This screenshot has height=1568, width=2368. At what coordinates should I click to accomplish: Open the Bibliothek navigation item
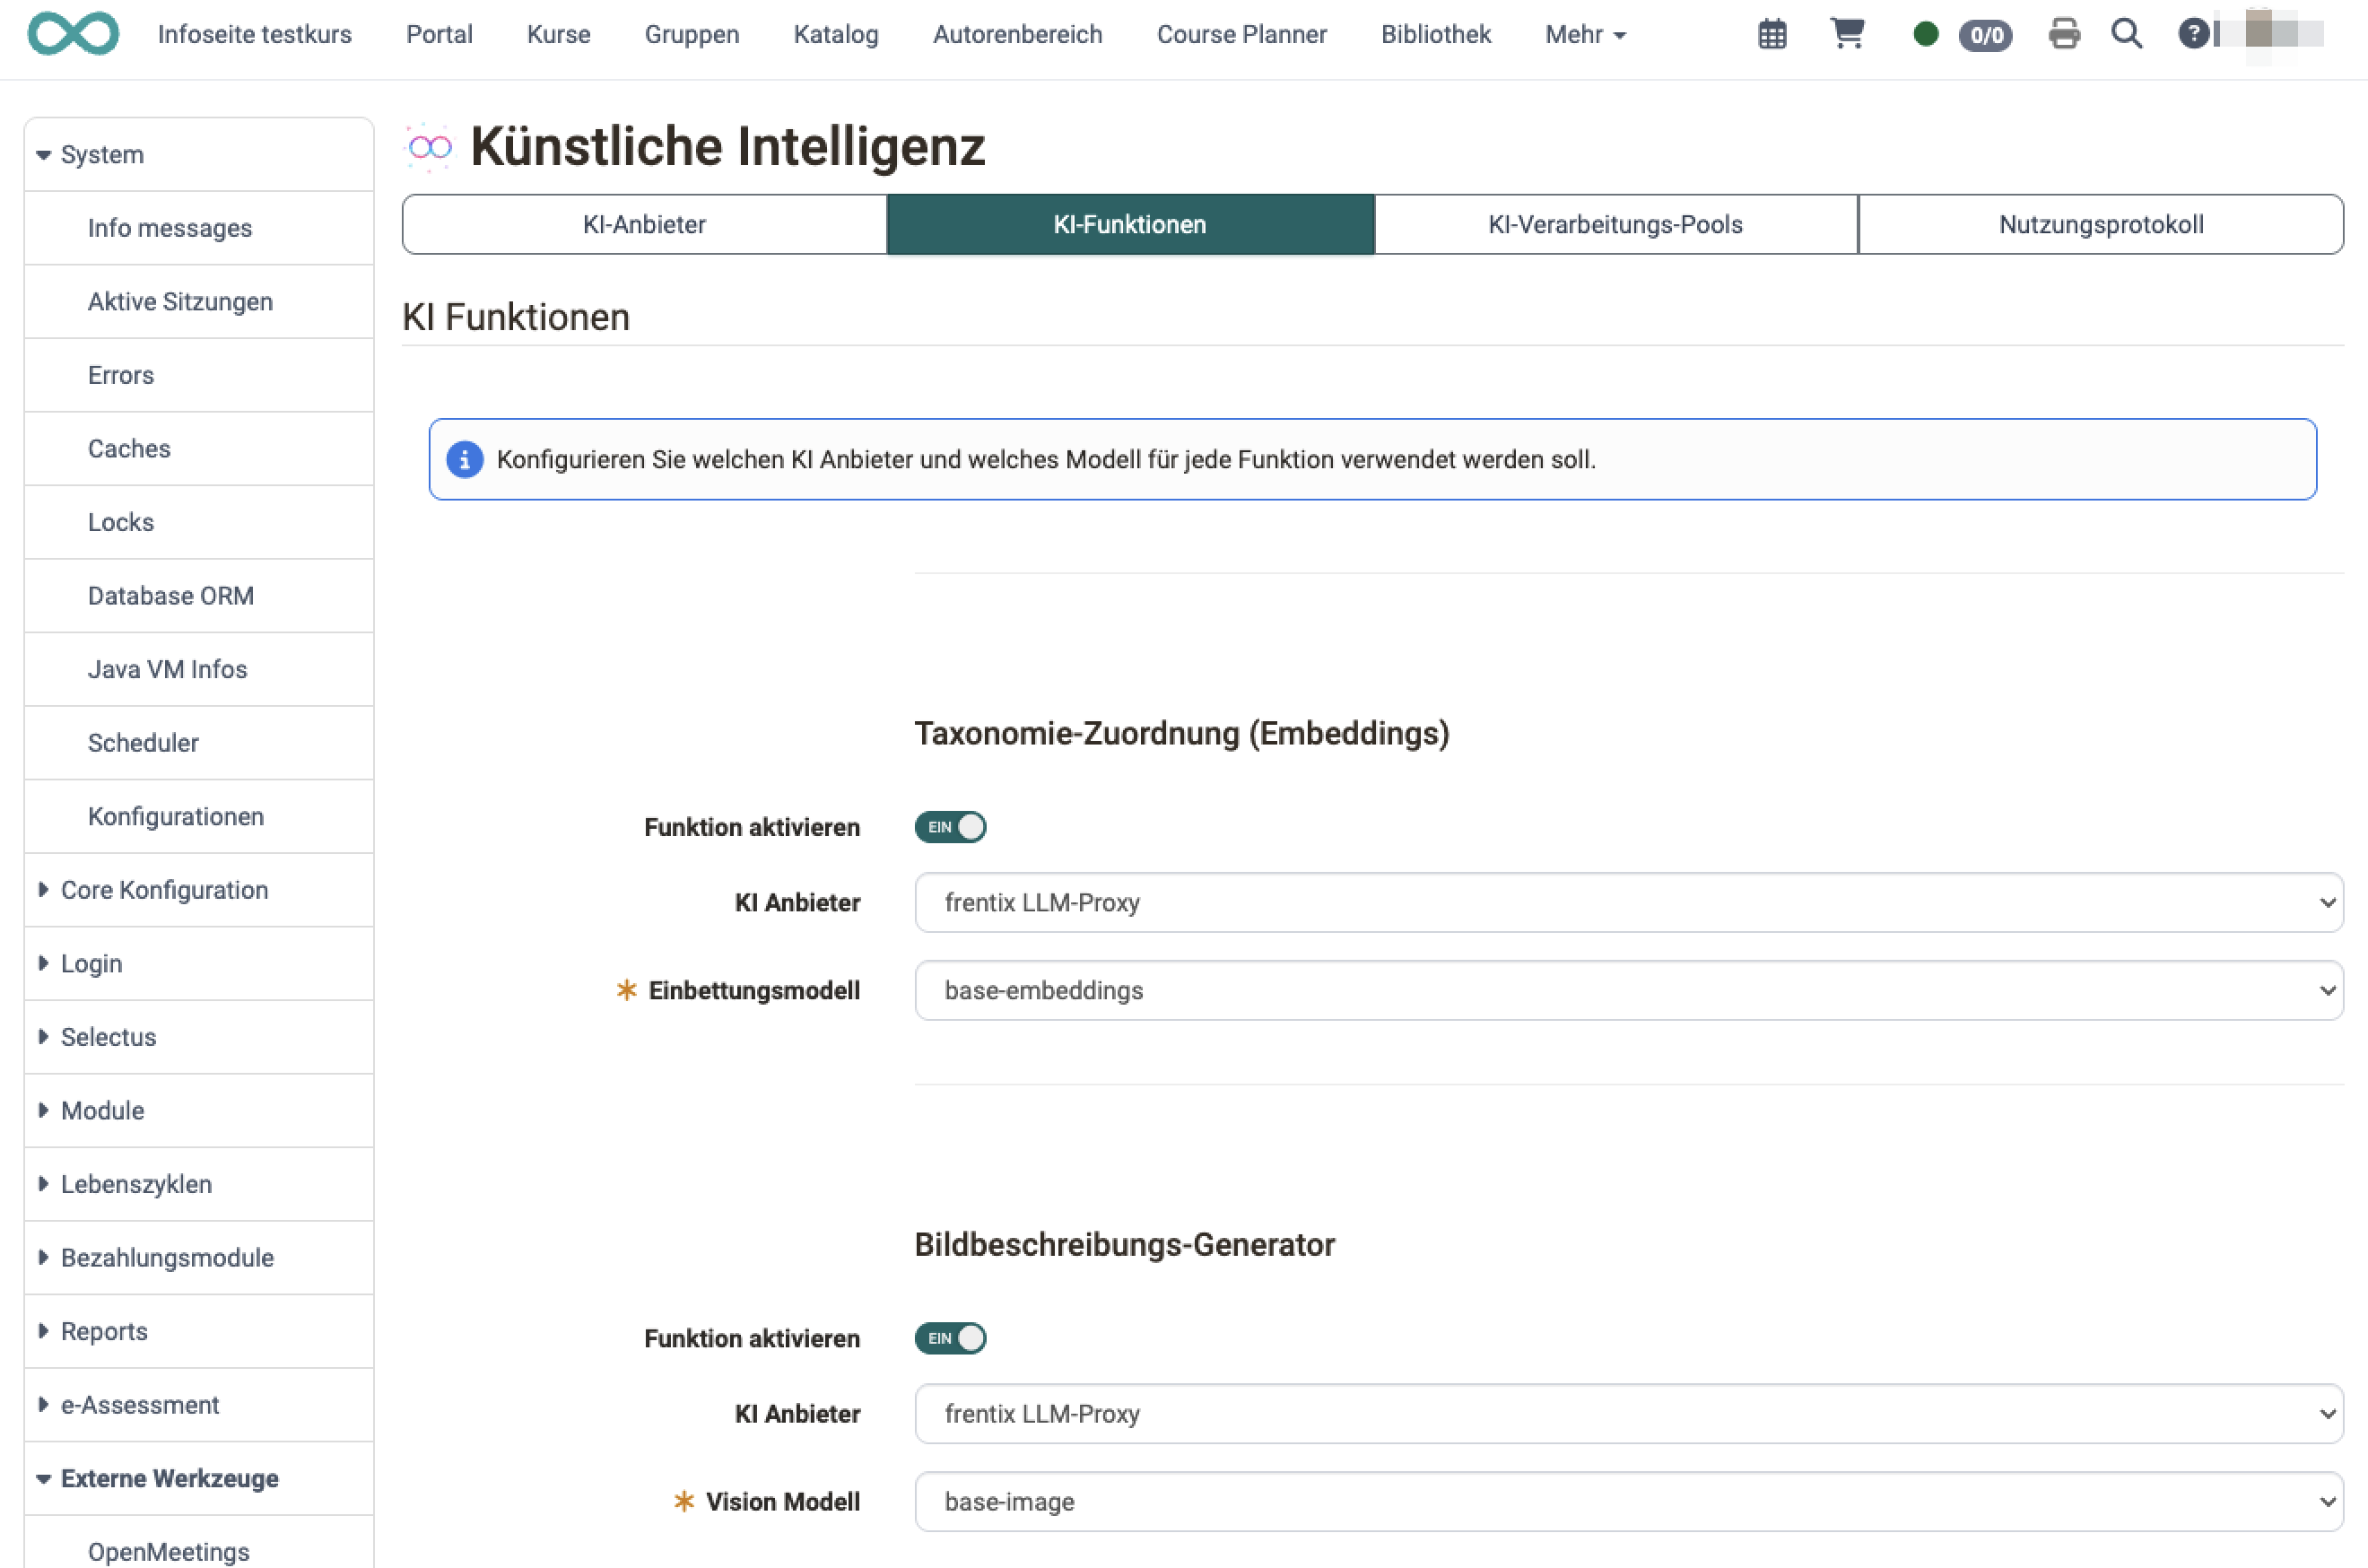click(x=1435, y=34)
